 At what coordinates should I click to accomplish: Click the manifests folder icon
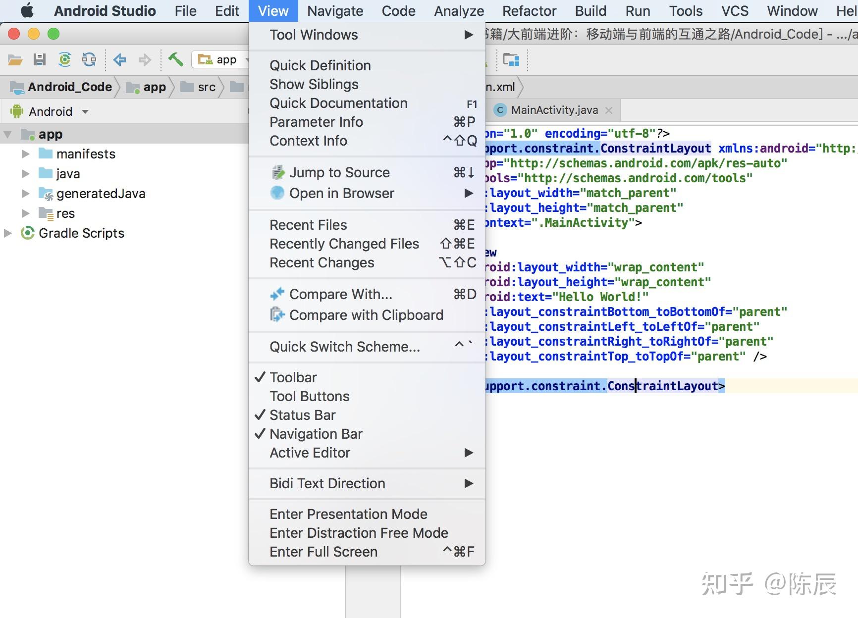(46, 154)
